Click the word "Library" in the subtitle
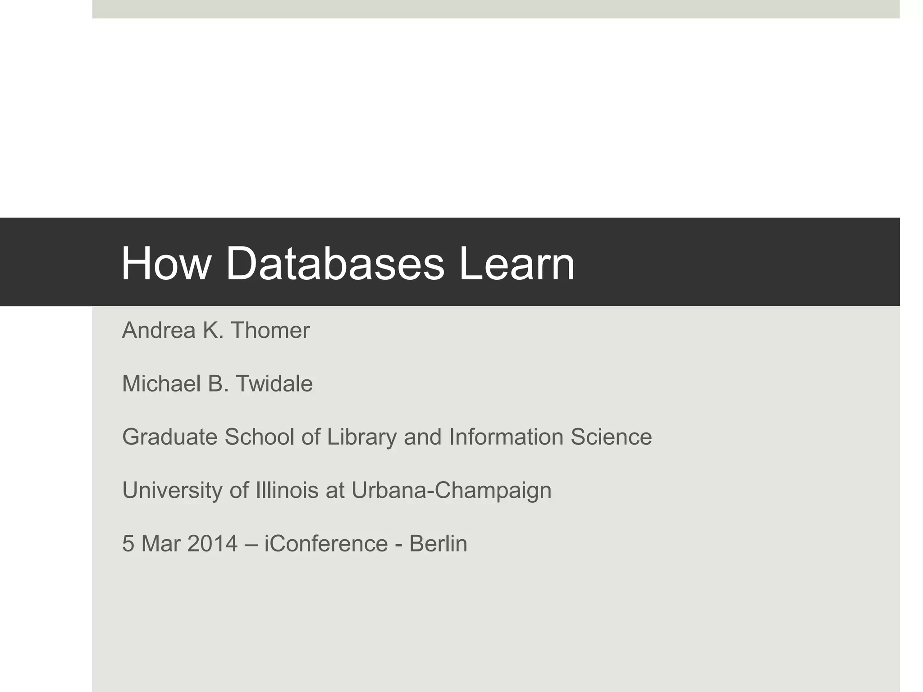 (361, 437)
